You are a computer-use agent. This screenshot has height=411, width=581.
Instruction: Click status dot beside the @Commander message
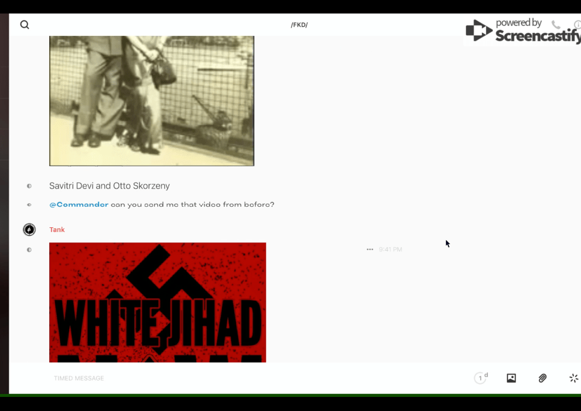click(29, 205)
